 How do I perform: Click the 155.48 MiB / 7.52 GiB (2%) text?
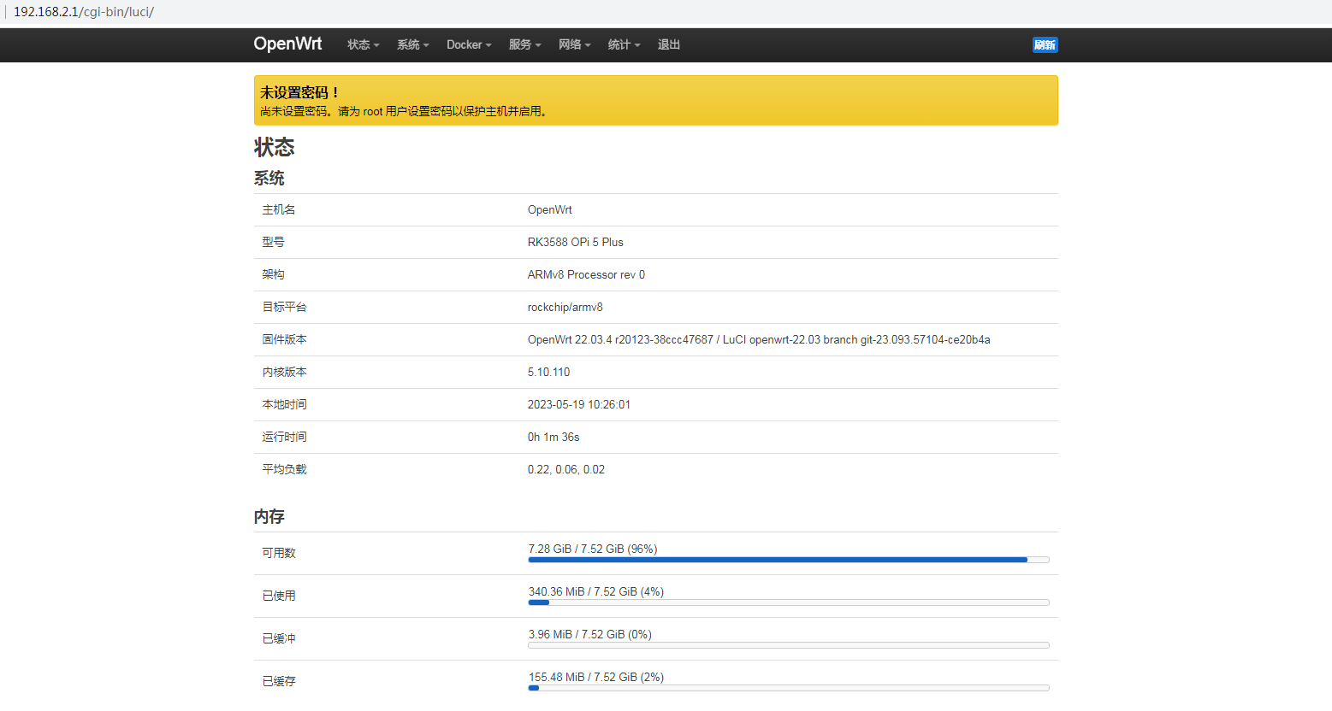pos(596,677)
